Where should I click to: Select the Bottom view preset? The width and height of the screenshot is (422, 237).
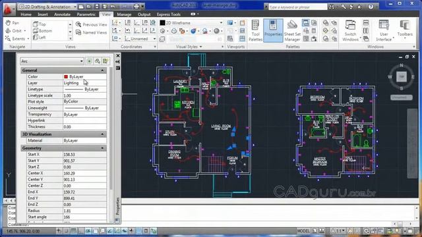[42, 31]
